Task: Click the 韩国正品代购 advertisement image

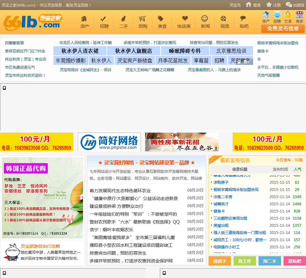Action: tap(42, 198)
